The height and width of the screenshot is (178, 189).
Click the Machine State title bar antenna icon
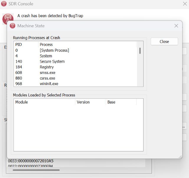tap(12, 26)
